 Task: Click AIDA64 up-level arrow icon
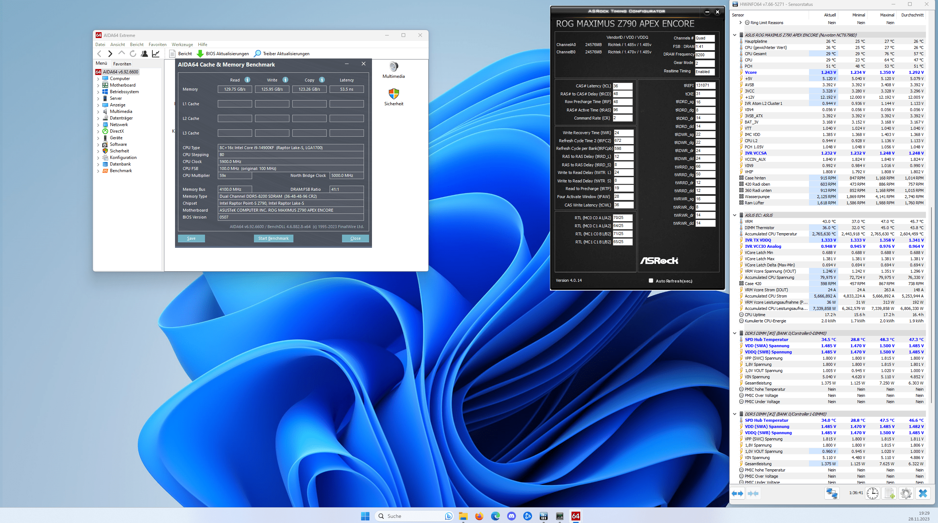(x=121, y=53)
